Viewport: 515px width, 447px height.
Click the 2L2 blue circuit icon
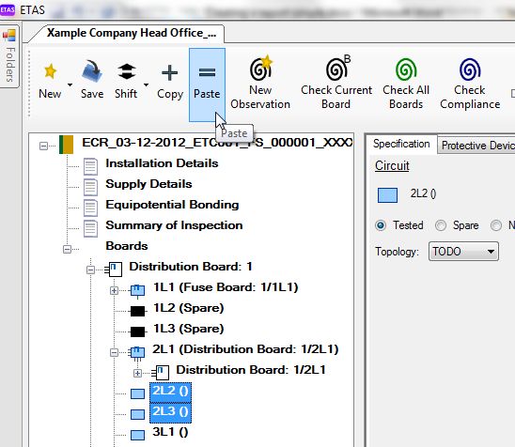coord(137,393)
